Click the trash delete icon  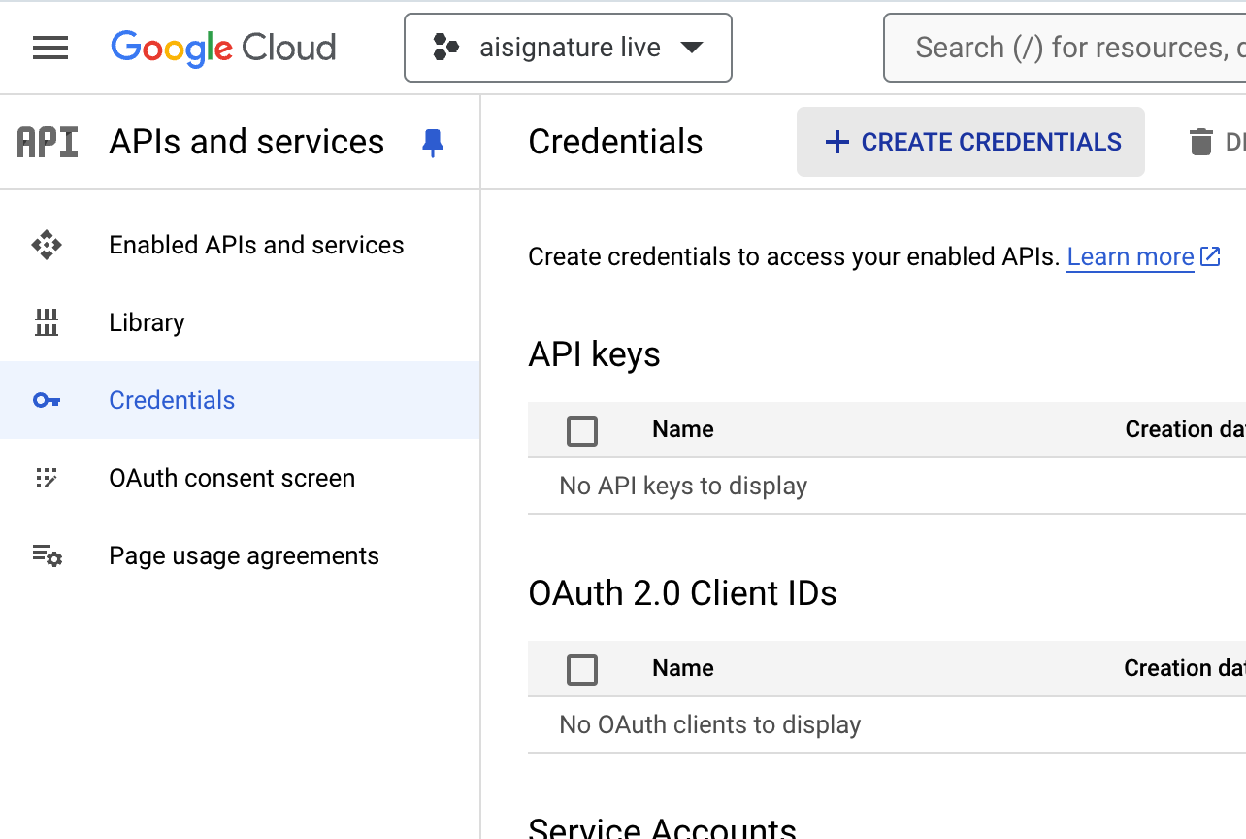1201,142
